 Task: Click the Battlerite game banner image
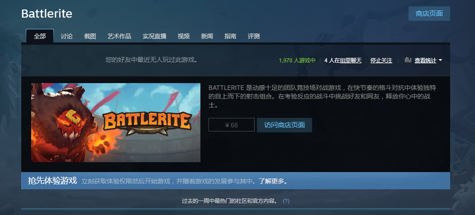pos(116,122)
